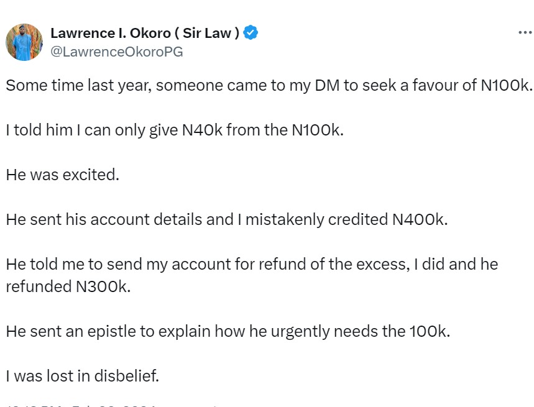Click the line about mistakenly credited N400k

(x=226, y=219)
